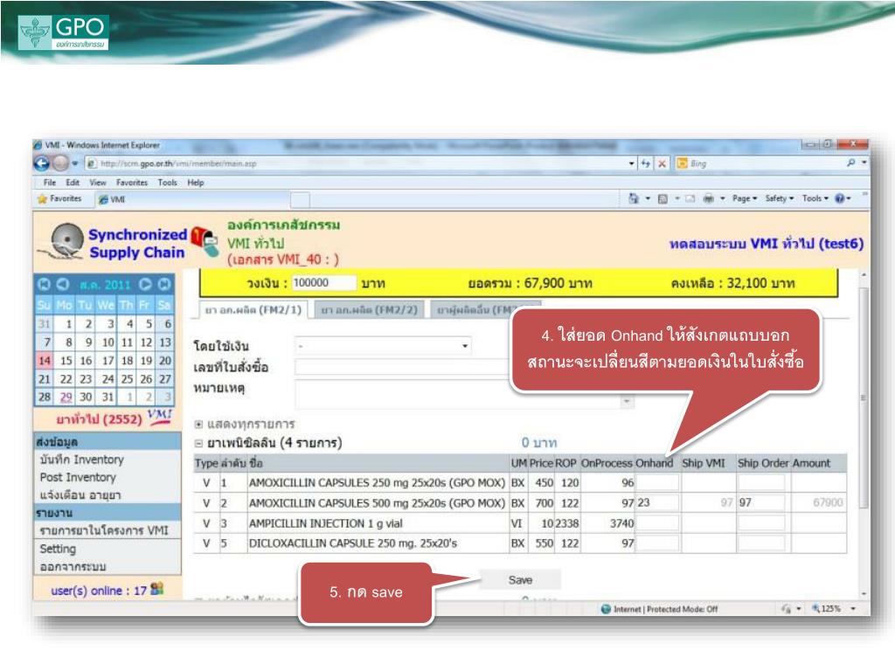The image size is (895, 671).
Task: Click the browser Back arrow button
Action: coord(42,163)
